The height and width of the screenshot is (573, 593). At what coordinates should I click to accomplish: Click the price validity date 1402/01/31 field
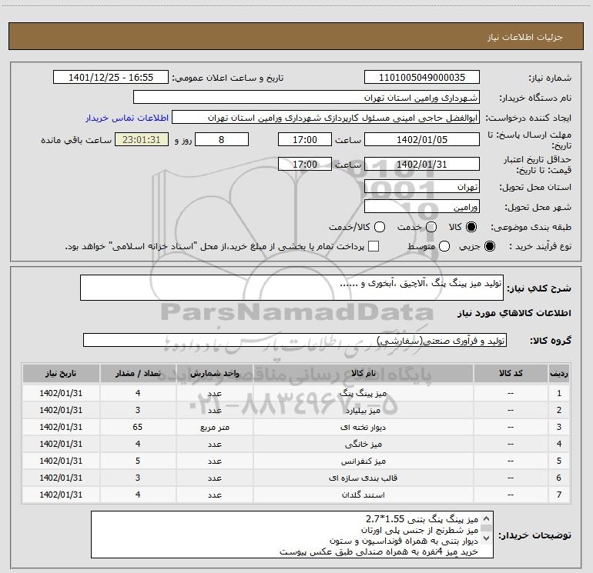click(x=422, y=165)
